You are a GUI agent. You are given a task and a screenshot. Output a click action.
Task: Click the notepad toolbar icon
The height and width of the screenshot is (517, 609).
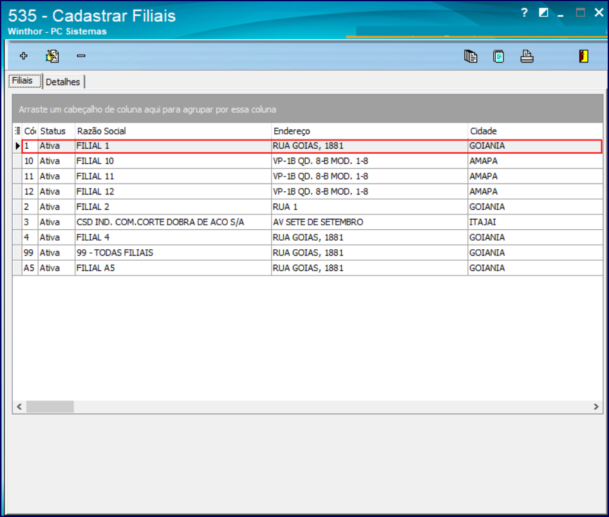point(499,56)
